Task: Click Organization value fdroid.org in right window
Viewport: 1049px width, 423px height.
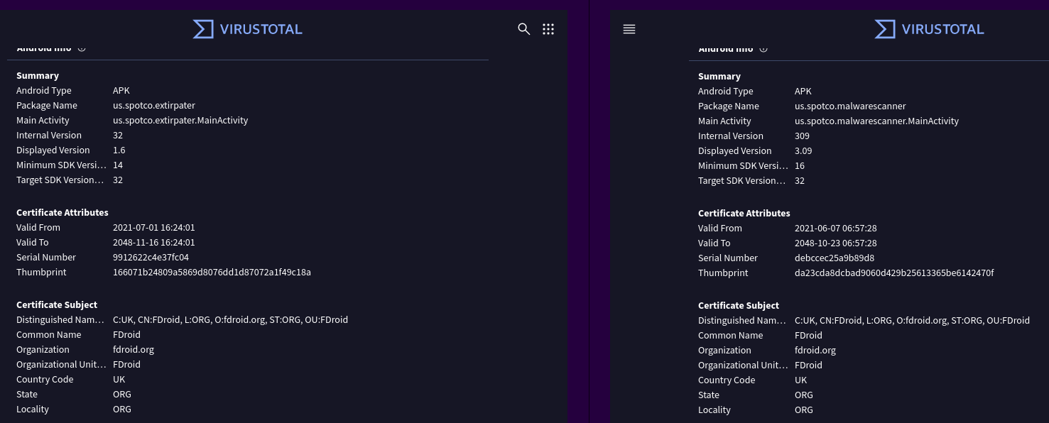Action: coord(815,351)
